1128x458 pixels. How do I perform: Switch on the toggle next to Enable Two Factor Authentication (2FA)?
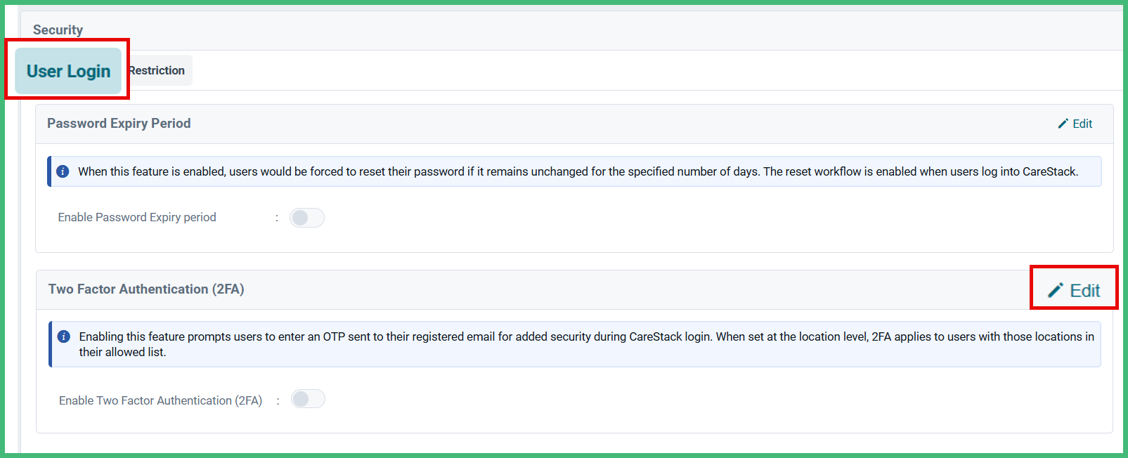[307, 398]
